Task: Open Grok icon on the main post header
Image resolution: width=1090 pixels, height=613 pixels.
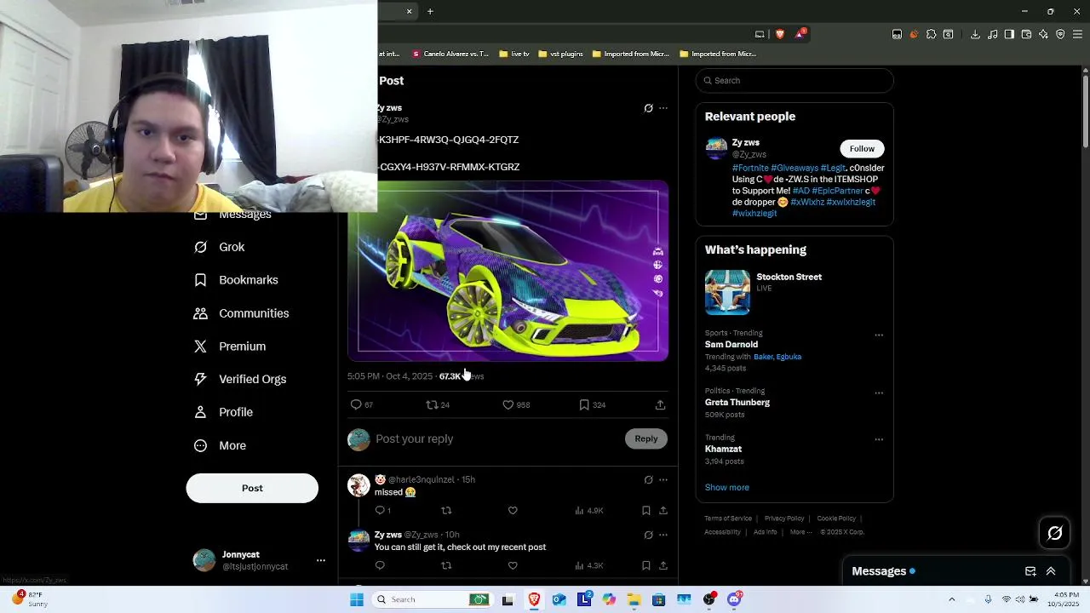Action: click(648, 108)
